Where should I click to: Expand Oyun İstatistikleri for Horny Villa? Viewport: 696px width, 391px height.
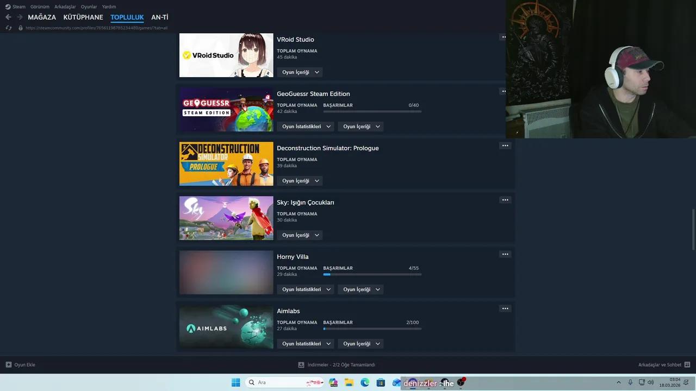tap(306, 289)
